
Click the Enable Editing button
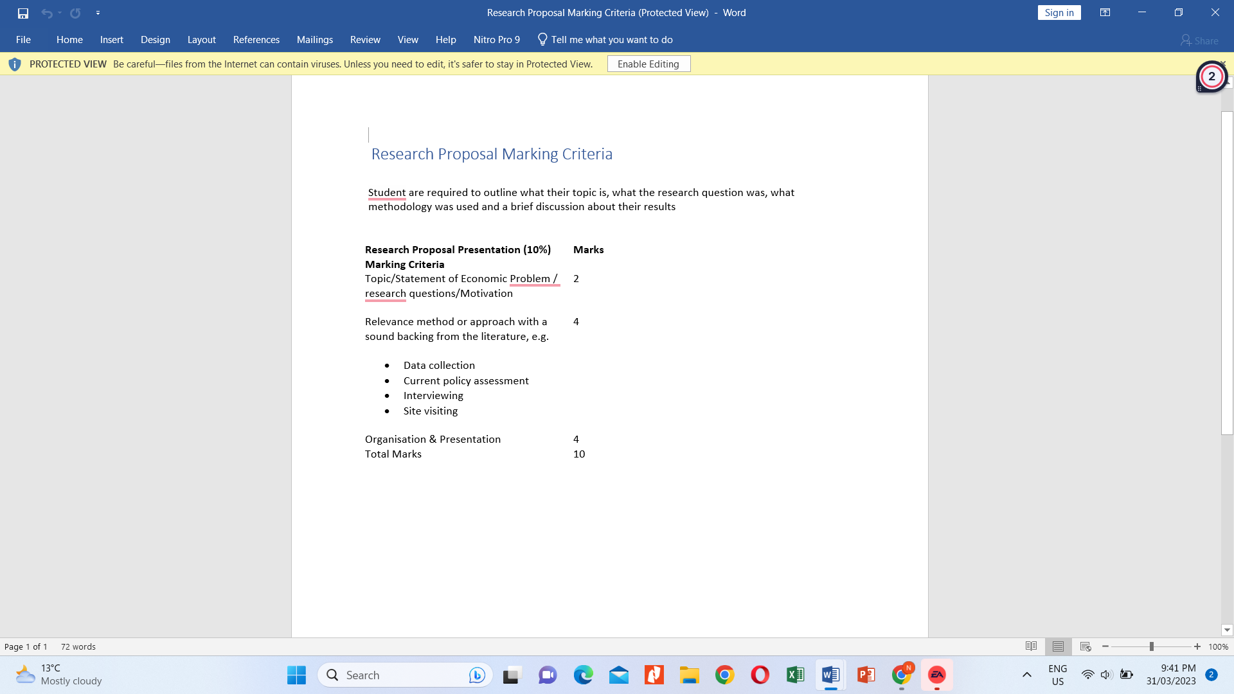[648, 64]
